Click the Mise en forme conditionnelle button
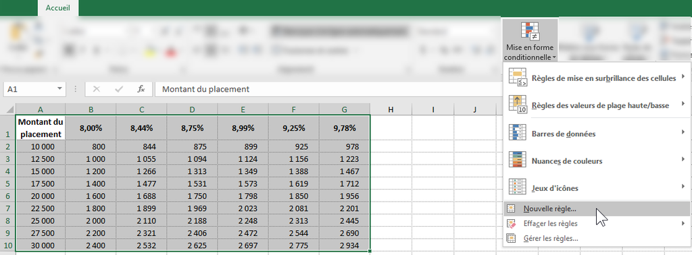The height and width of the screenshot is (255, 692). 530,40
